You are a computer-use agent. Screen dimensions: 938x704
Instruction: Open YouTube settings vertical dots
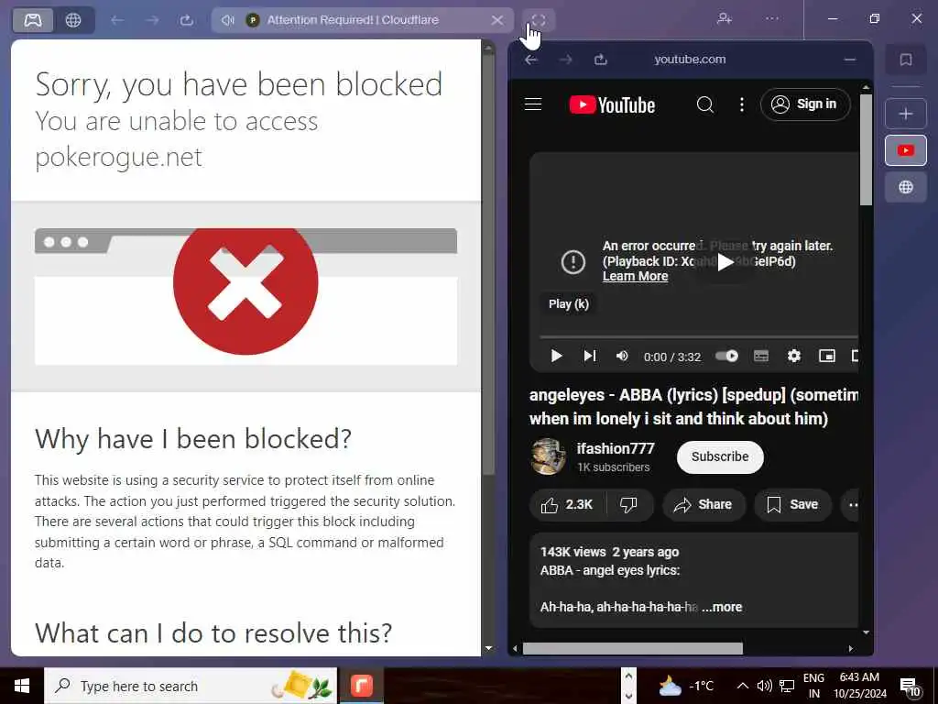coord(742,104)
